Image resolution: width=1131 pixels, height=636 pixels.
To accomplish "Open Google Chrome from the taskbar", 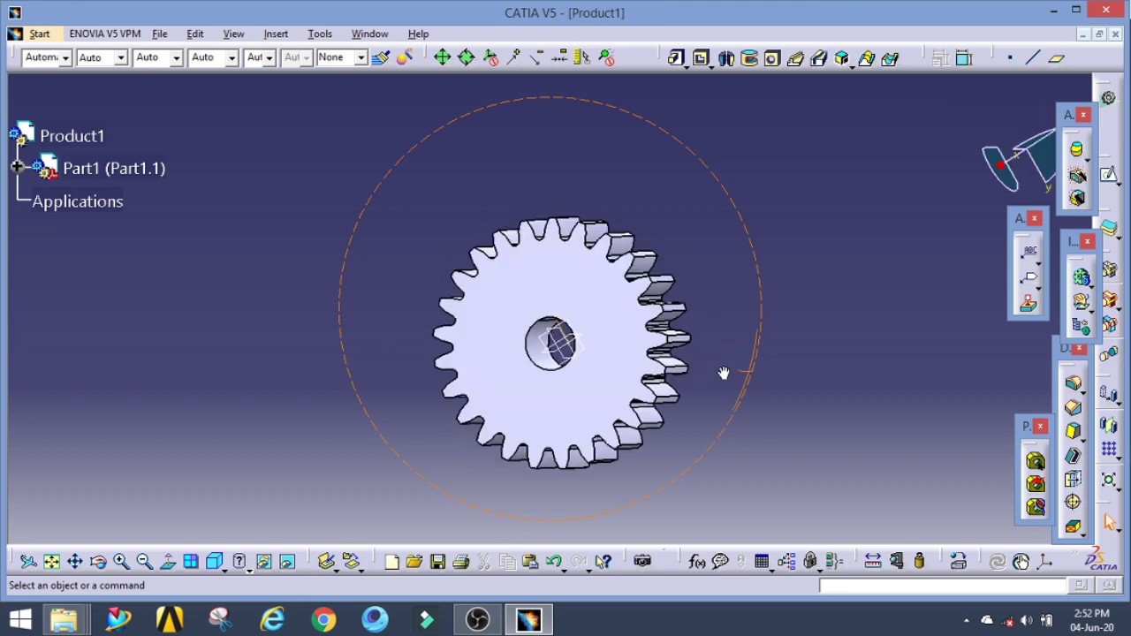I will pos(323,619).
